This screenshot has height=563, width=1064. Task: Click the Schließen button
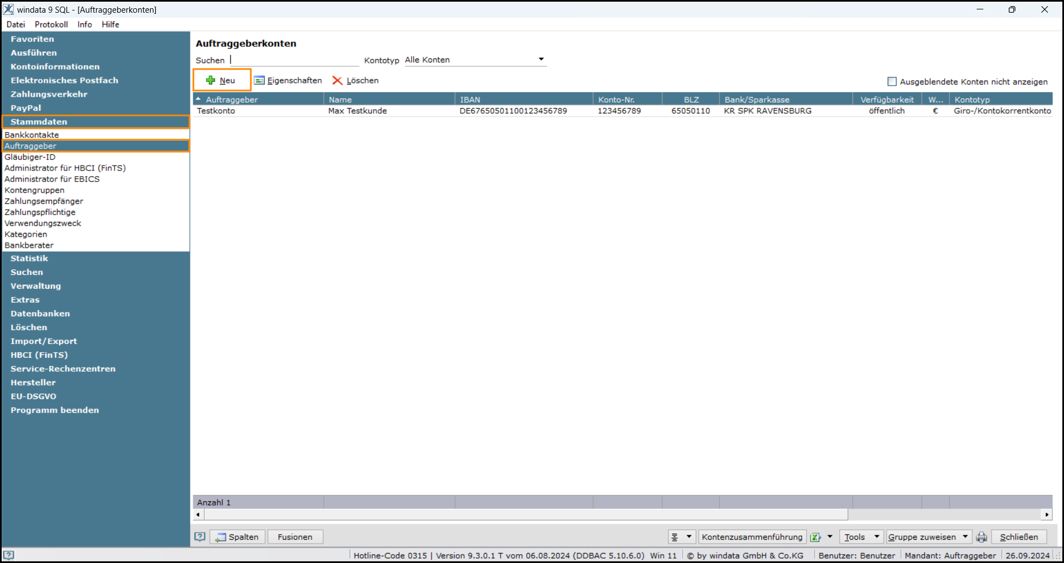coord(1019,537)
